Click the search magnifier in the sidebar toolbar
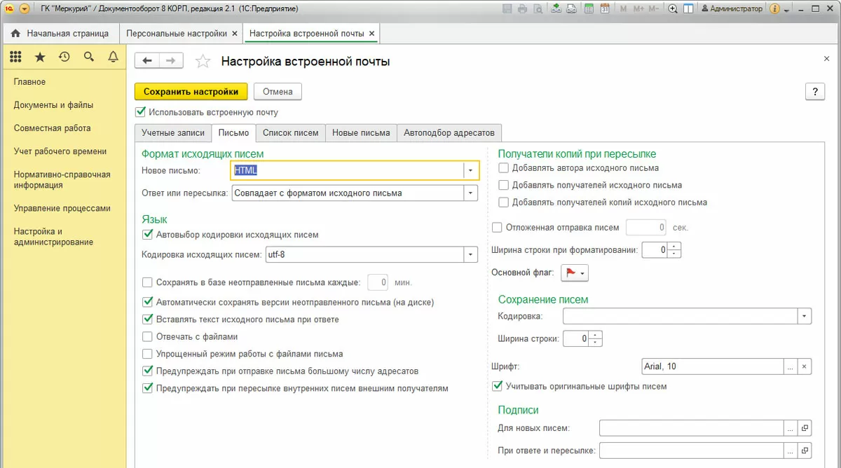The image size is (841, 468). click(89, 57)
